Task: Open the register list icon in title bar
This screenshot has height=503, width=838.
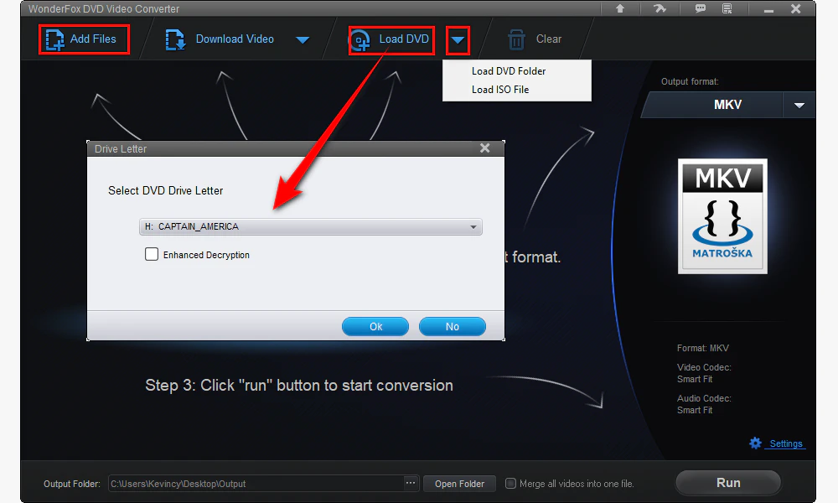Action: click(x=727, y=8)
